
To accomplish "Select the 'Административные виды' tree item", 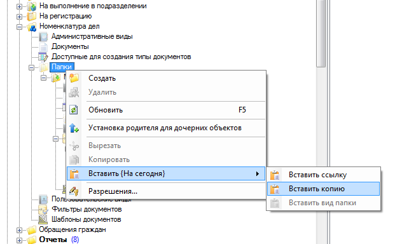I will (92, 36).
